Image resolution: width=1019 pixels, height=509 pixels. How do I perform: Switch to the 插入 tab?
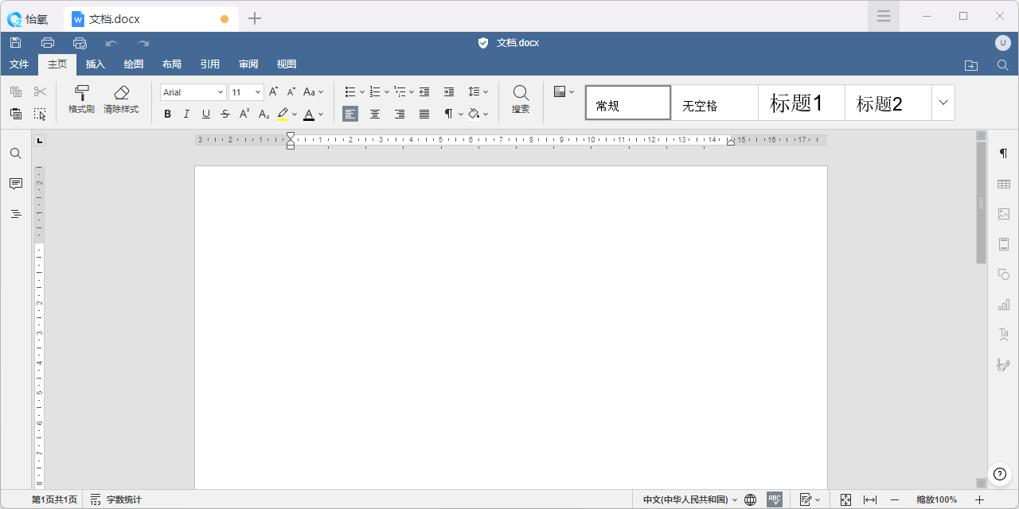click(96, 64)
